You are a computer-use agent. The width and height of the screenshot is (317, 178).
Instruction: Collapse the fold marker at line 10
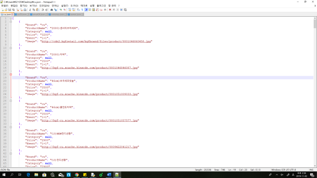tap(11, 48)
